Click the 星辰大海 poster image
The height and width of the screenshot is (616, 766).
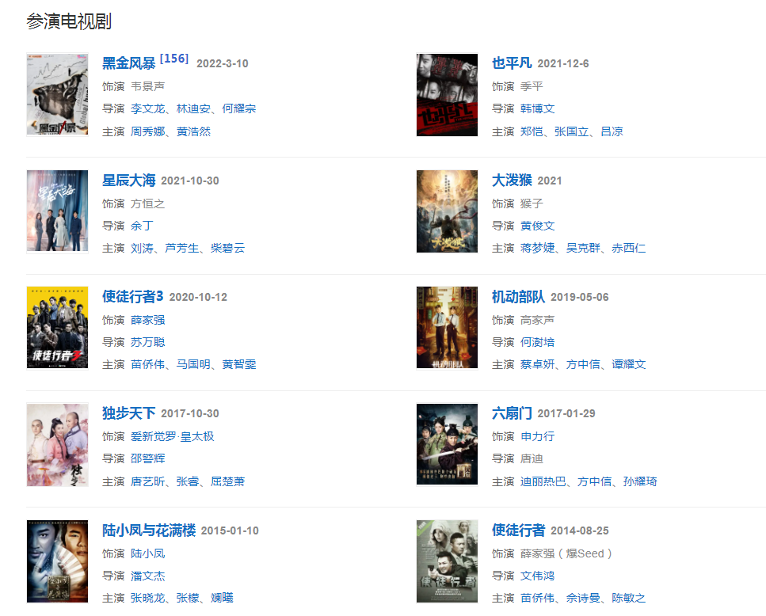click(x=57, y=211)
